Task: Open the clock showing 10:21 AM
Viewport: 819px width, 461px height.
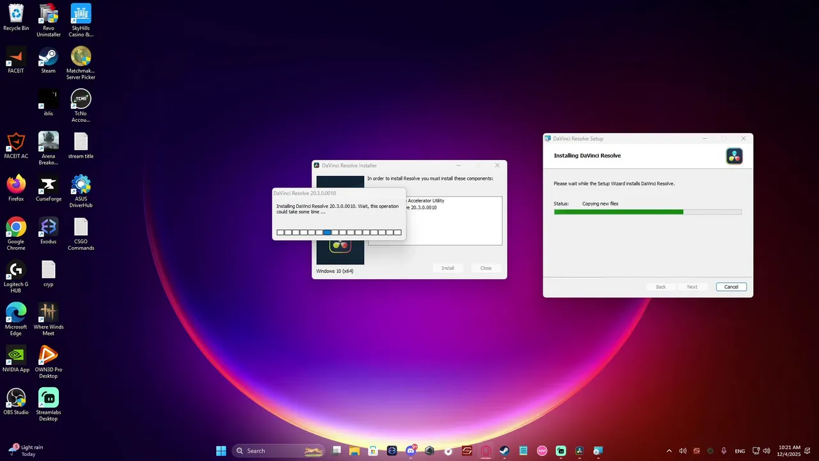Action: click(790, 451)
